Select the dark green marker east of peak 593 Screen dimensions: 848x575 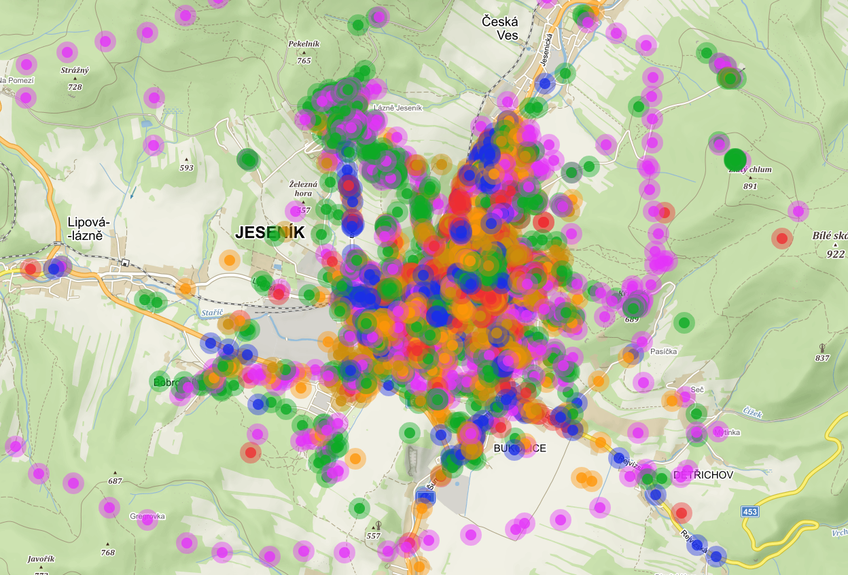248,160
